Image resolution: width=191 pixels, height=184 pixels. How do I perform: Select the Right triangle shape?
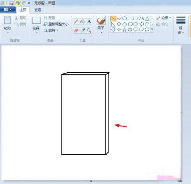coord(113,24)
